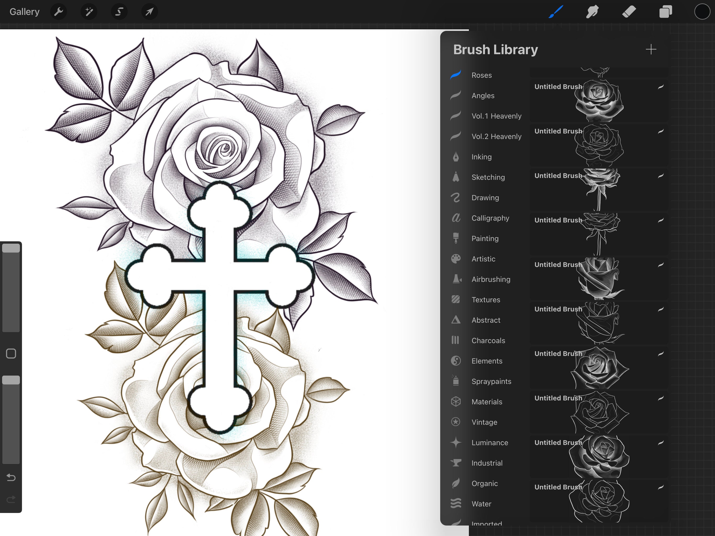Image resolution: width=715 pixels, height=536 pixels.
Task: Select the Roses brush set
Action: 482,75
